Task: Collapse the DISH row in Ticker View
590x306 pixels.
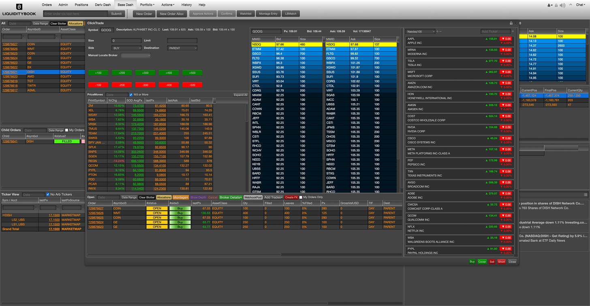Action: coord(3,215)
